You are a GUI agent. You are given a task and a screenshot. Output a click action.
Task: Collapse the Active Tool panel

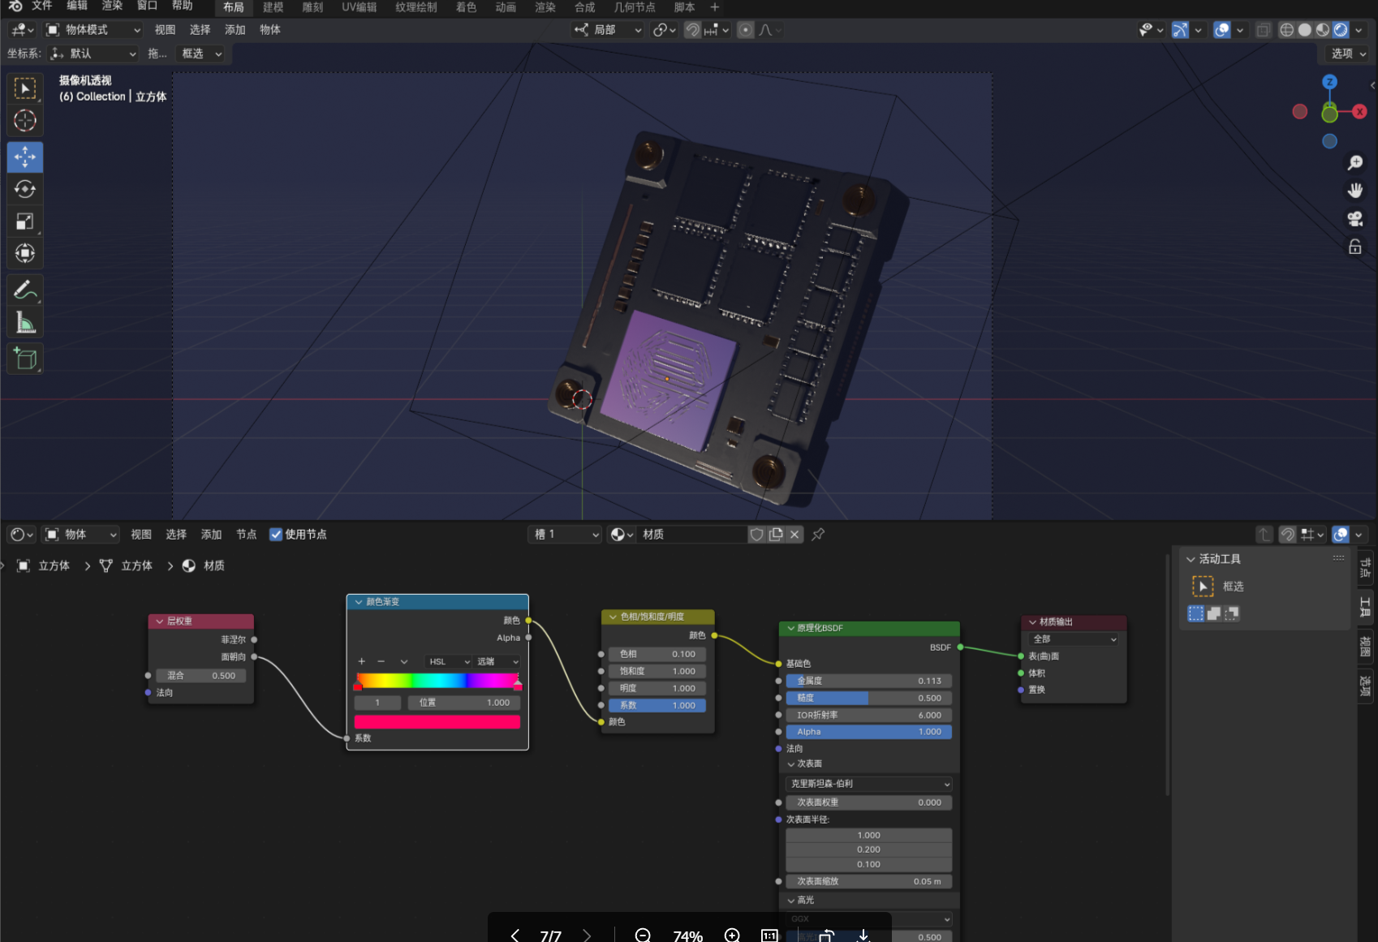tap(1191, 559)
